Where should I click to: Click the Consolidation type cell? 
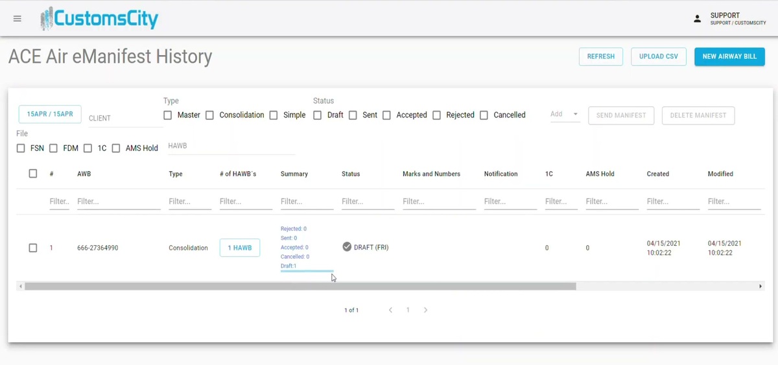click(x=188, y=248)
